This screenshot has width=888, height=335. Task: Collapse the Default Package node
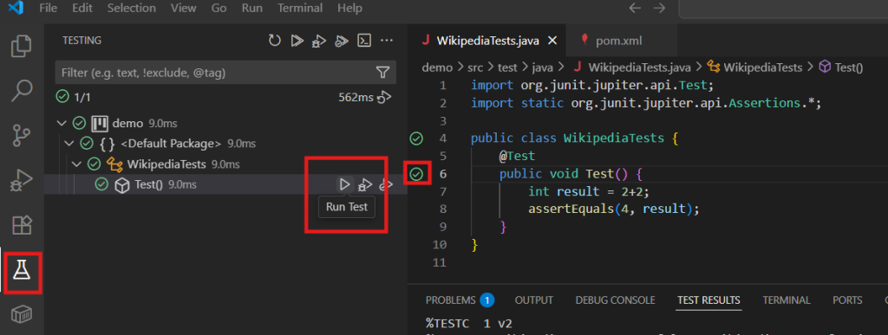tap(69, 144)
